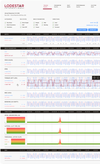This screenshot has height=164, width=100.
Task: Click the I-Sub WOB trace label
Action: [x=8, y=63]
